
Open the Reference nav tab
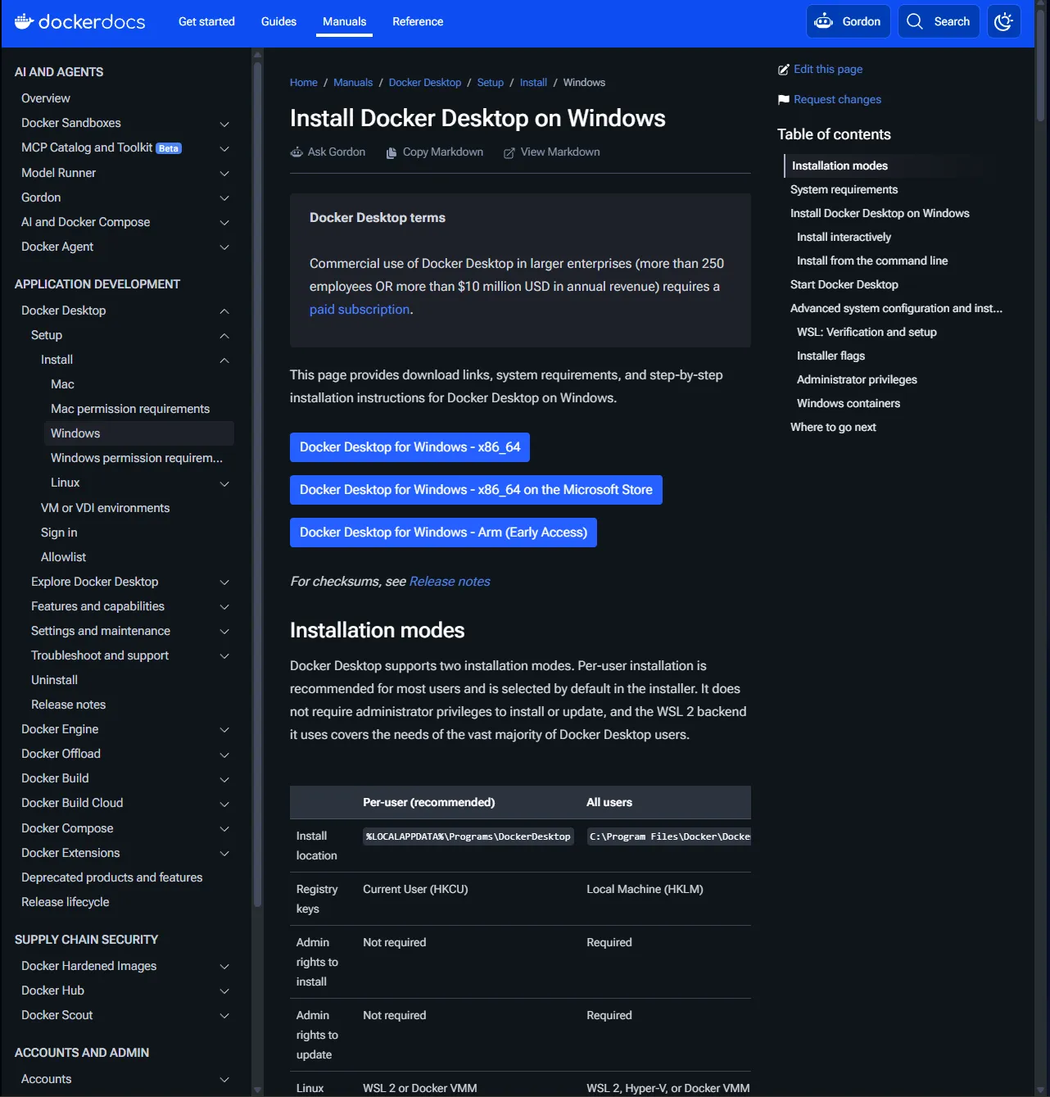[x=418, y=21]
